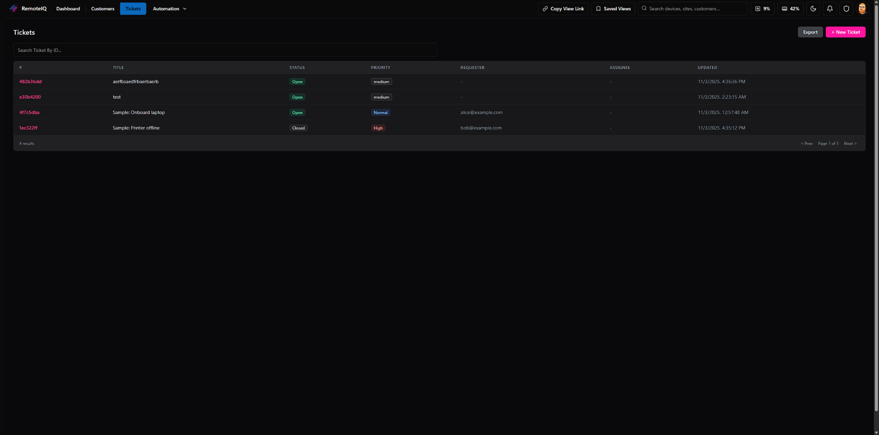Focus the Search Ticket By ID field
This screenshot has width=879, height=435.
tap(225, 50)
